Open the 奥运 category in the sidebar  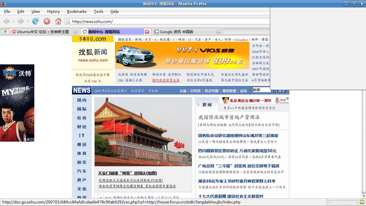click(x=82, y=144)
